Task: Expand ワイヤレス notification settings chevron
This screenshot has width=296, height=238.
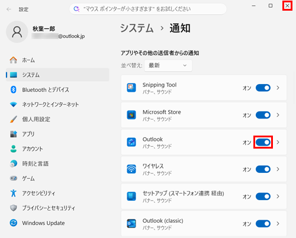Action: pyautogui.click(x=278, y=169)
